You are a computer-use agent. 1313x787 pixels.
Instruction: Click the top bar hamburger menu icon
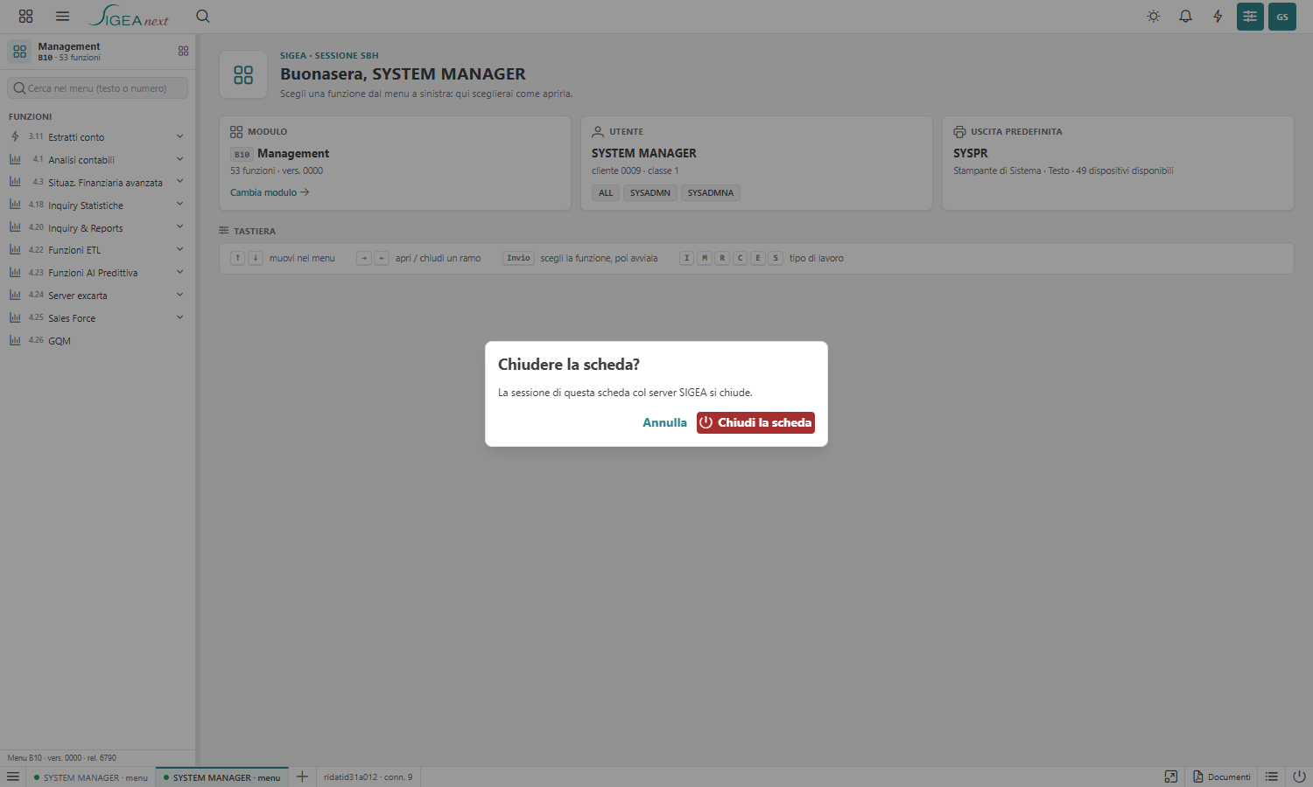pyautogui.click(x=62, y=17)
